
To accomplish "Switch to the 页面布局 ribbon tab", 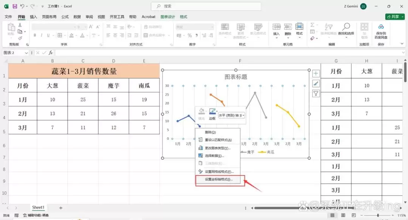I will (49, 17).
